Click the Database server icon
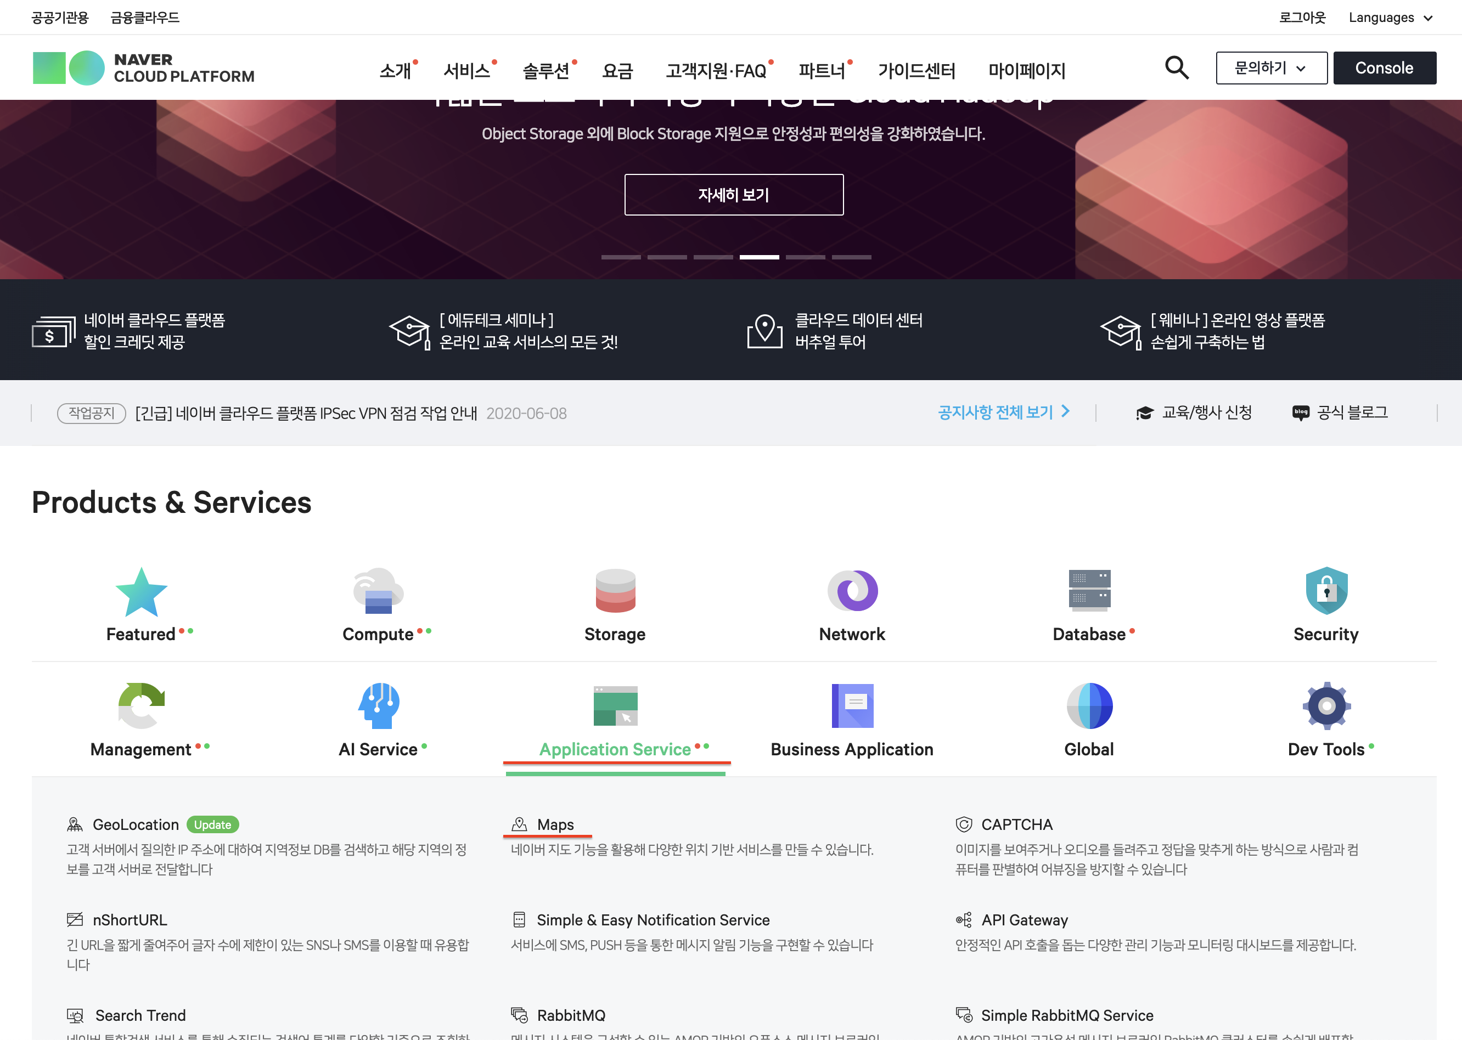 click(1089, 589)
